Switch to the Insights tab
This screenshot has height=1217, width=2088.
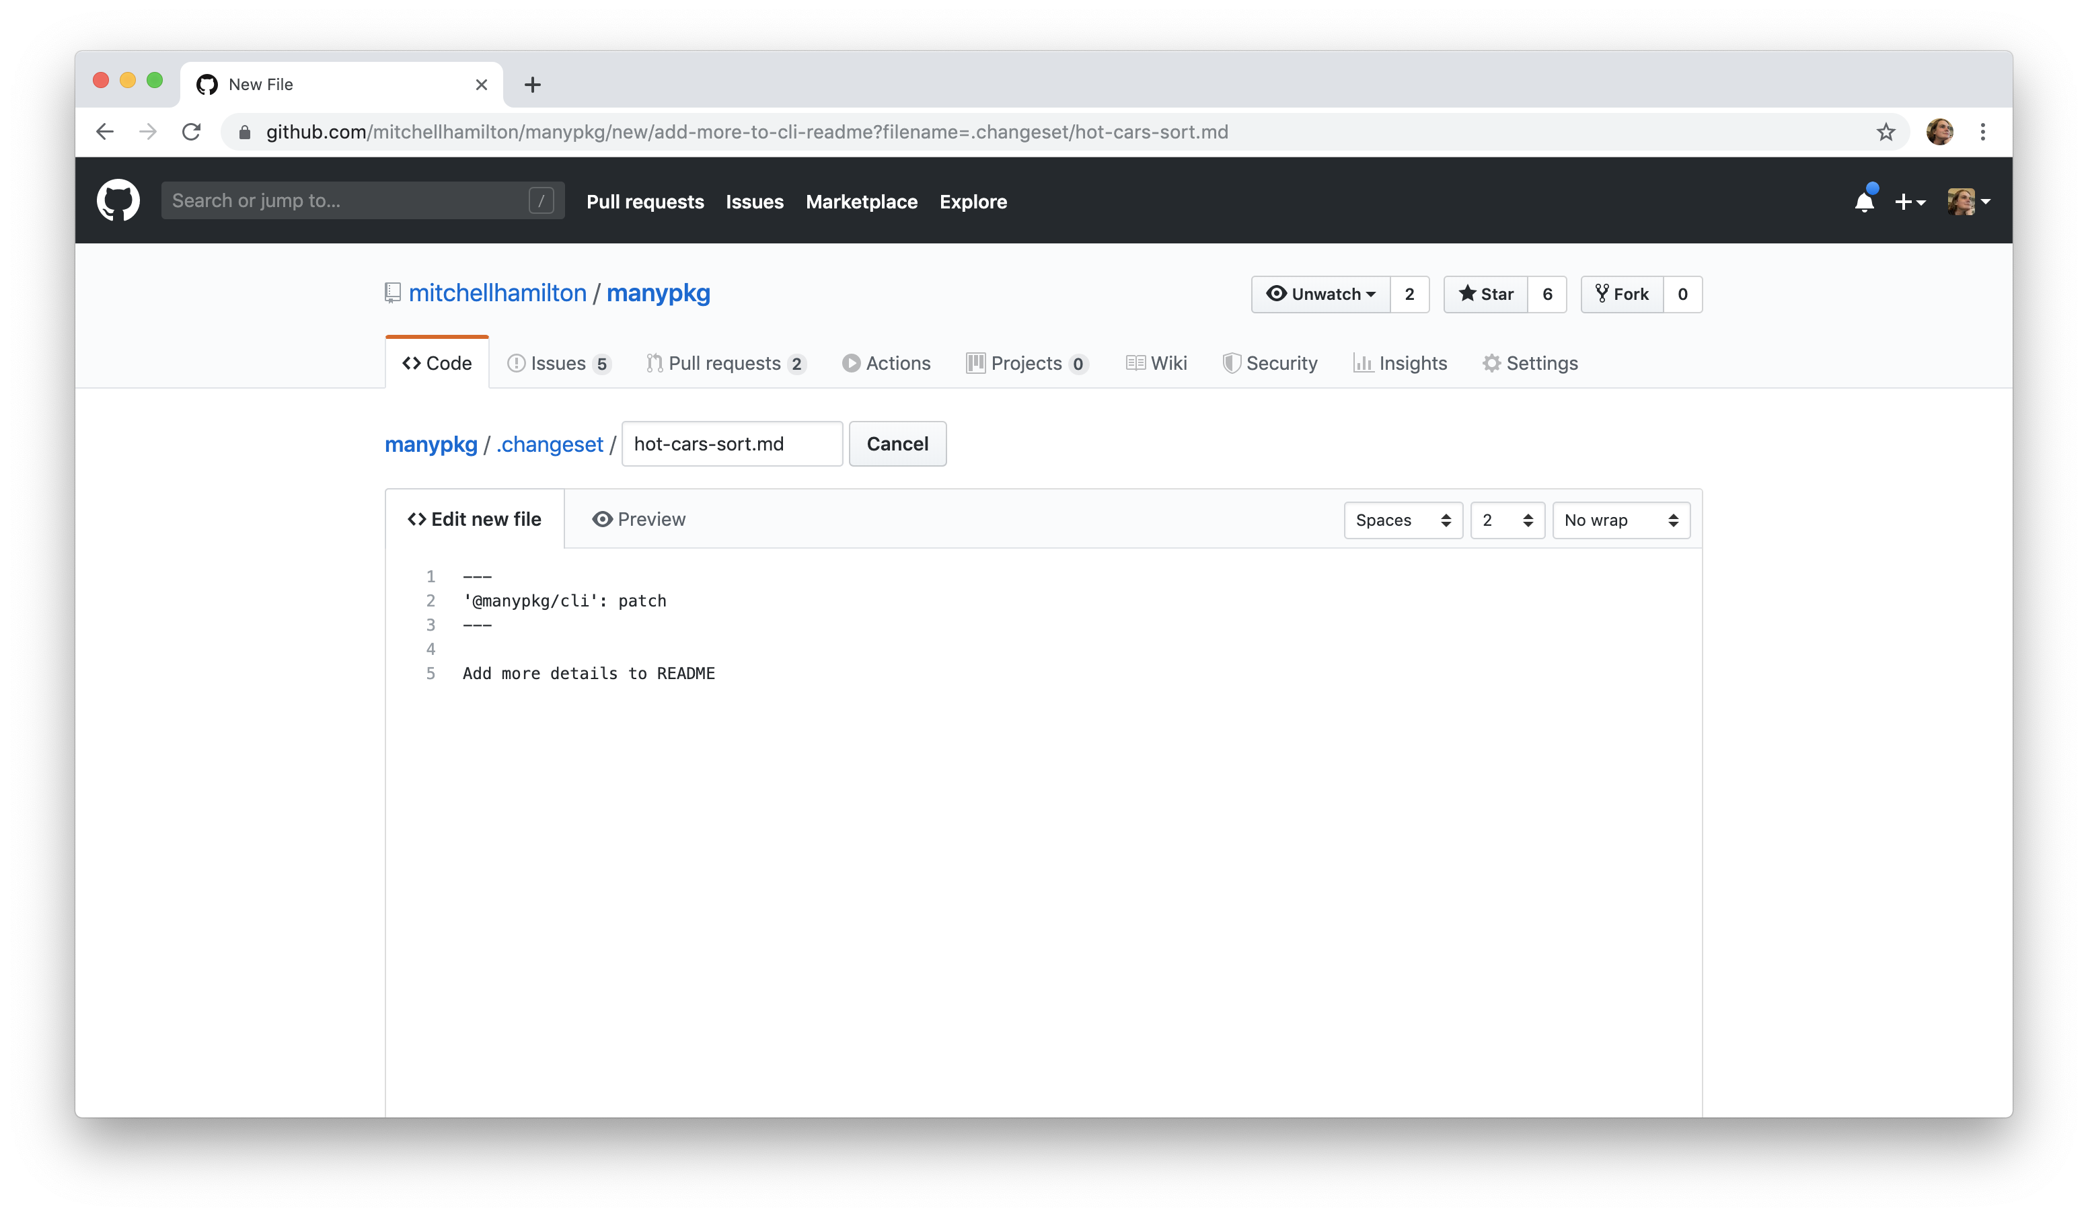pos(1401,363)
